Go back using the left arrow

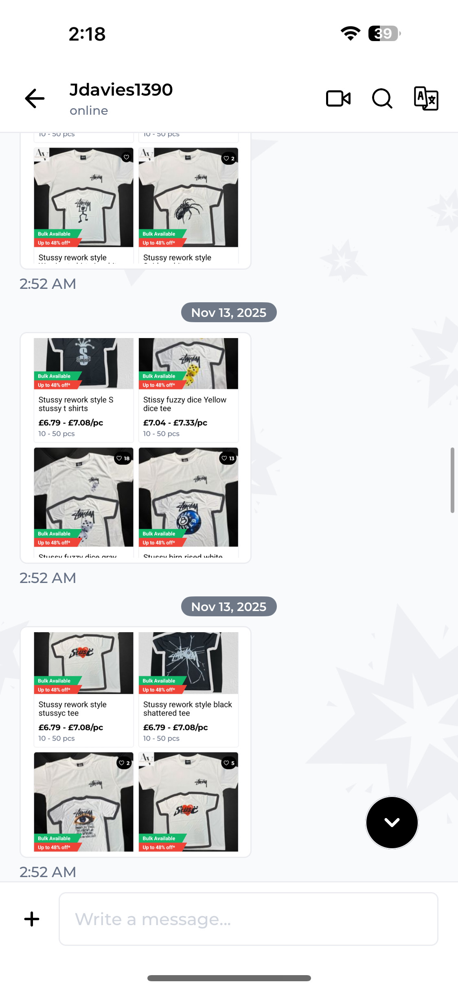[x=35, y=98]
